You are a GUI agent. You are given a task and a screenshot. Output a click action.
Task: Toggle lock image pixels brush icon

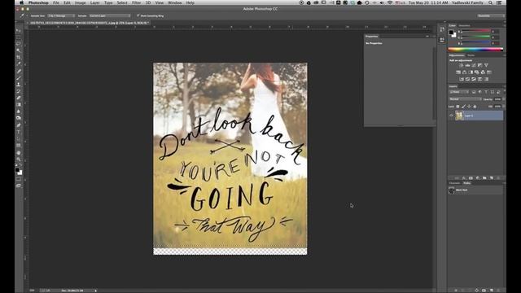[x=463, y=107]
